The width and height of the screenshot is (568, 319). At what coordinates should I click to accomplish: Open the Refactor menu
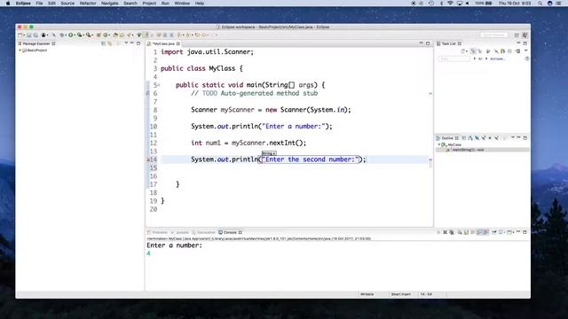(88, 4)
